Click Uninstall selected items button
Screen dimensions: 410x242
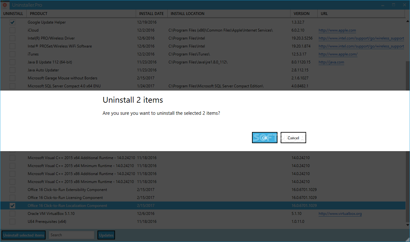point(24,235)
